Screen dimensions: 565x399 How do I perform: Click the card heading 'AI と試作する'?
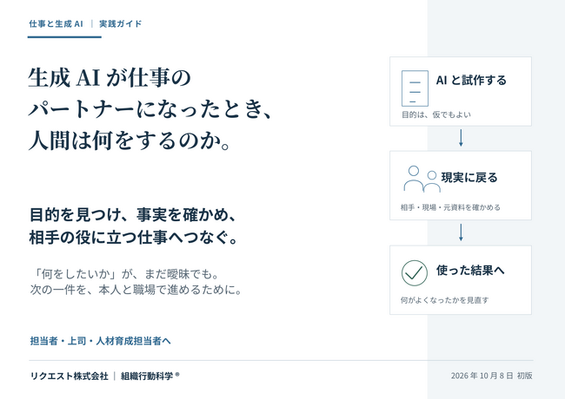coord(471,80)
